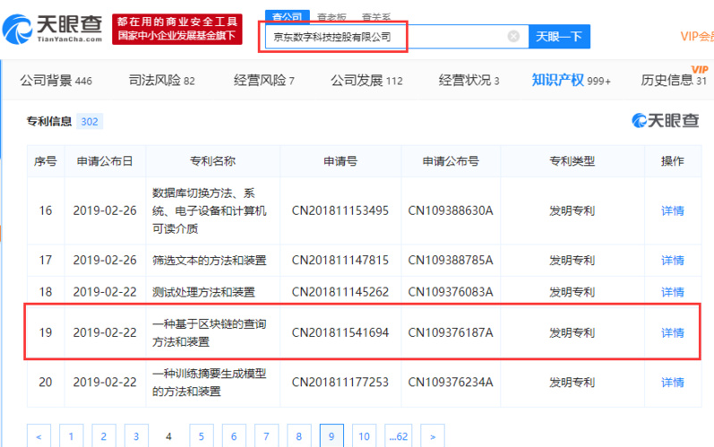The width and height of the screenshot is (714, 447).
Task: Click patent name 一种基于区块链的查询方法和装置
Action: click(x=209, y=332)
